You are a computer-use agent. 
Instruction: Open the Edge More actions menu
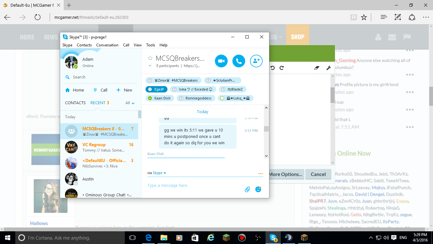(x=426, y=17)
